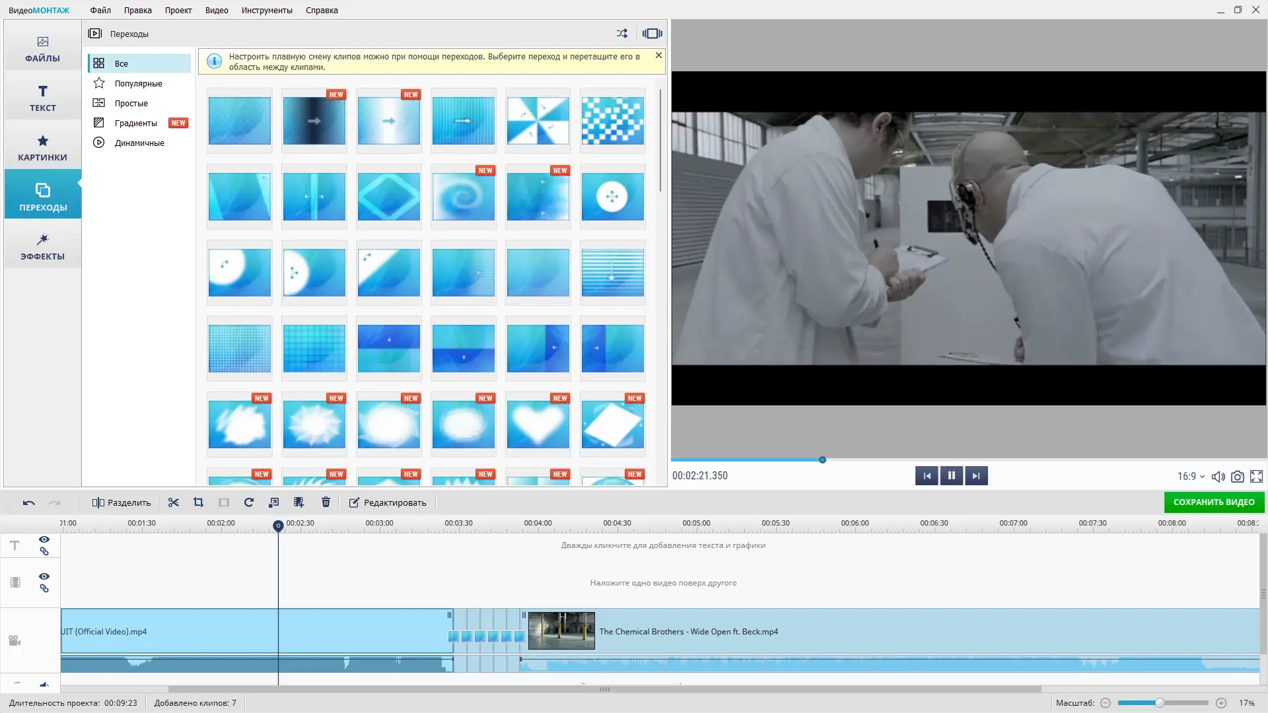Viewport: 1268px width, 713px height.
Task: Open the Эффекты sidebar section
Action: [x=42, y=246]
